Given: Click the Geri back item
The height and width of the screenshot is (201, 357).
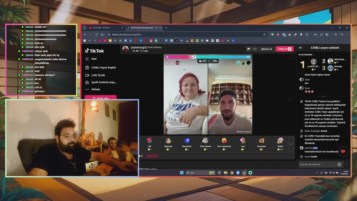Looking at the screenshot, I should pyautogui.click(x=91, y=59).
